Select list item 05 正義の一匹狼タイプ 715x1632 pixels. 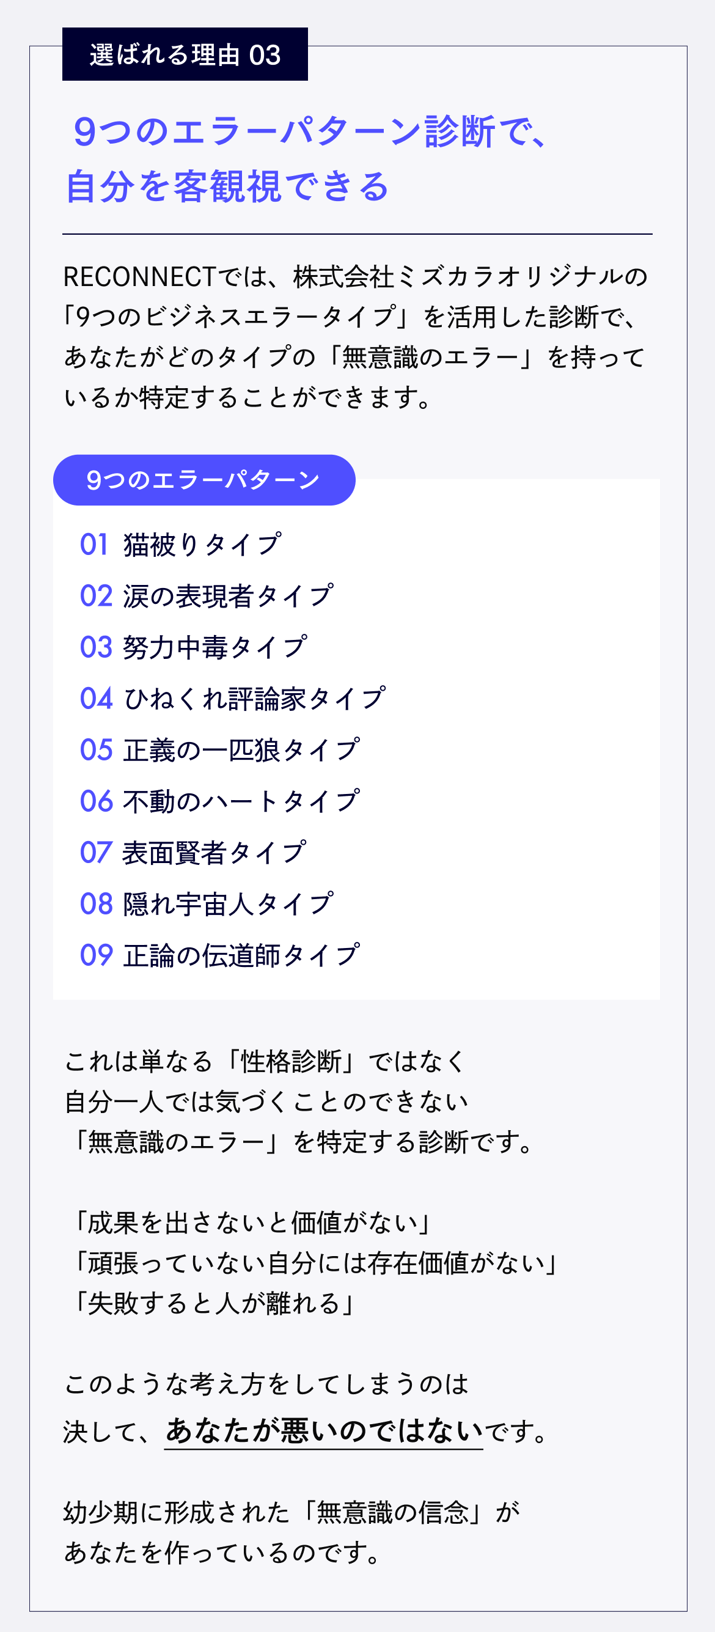[220, 750]
